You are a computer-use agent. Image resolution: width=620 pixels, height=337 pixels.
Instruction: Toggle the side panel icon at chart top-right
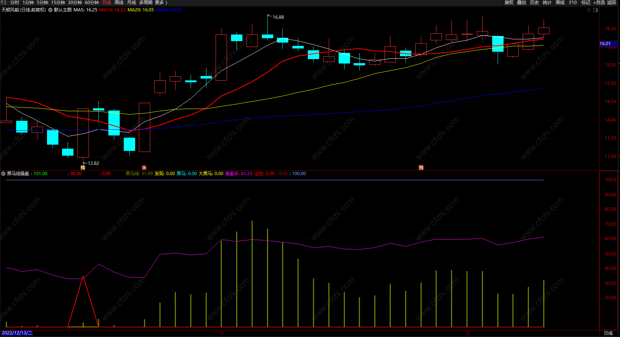pyautogui.click(x=596, y=10)
